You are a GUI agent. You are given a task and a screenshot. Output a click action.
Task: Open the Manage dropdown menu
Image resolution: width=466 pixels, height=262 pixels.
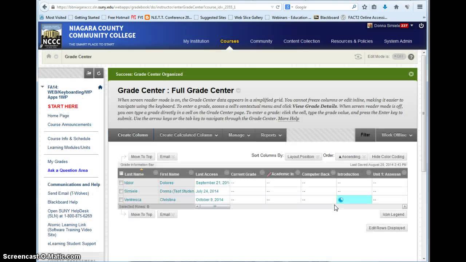(239, 135)
